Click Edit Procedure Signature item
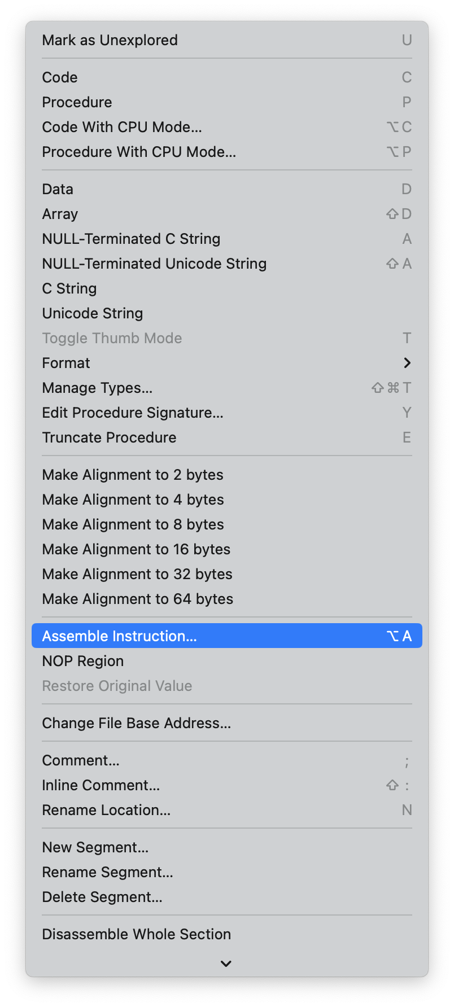The image size is (454, 1007). [133, 413]
